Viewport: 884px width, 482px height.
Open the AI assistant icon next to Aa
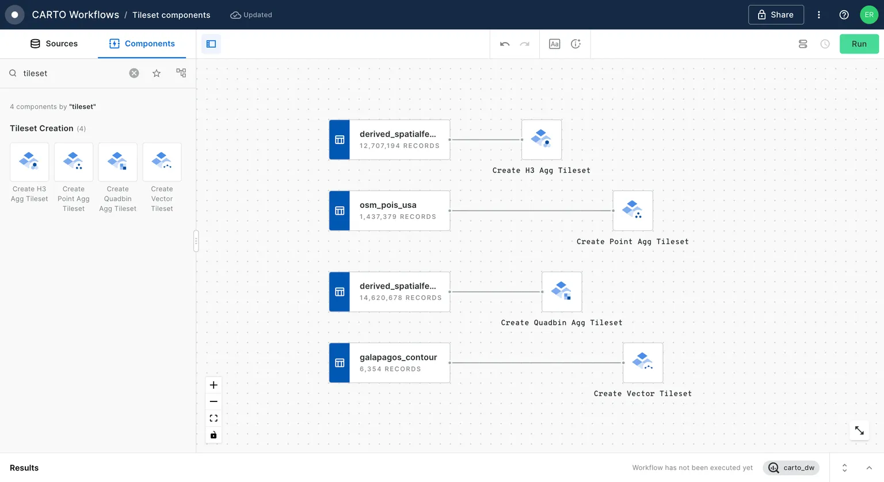(x=576, y=43)
